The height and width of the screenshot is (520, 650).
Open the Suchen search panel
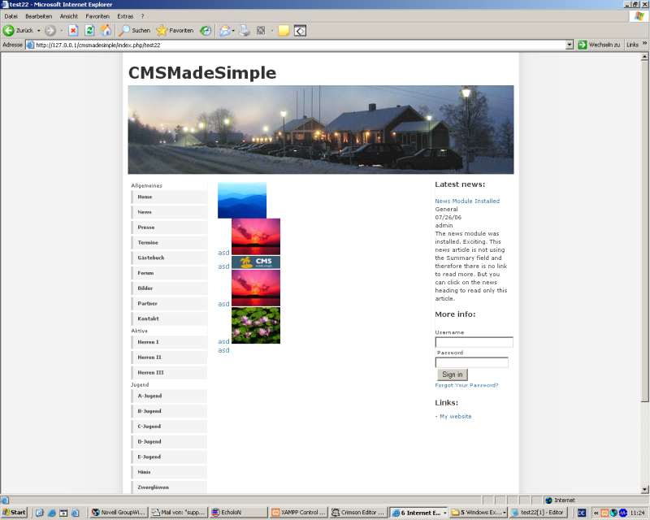tap(135, 30)
